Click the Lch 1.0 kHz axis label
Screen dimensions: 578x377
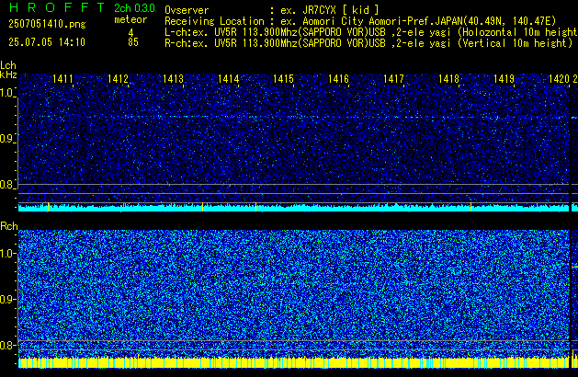7,93
